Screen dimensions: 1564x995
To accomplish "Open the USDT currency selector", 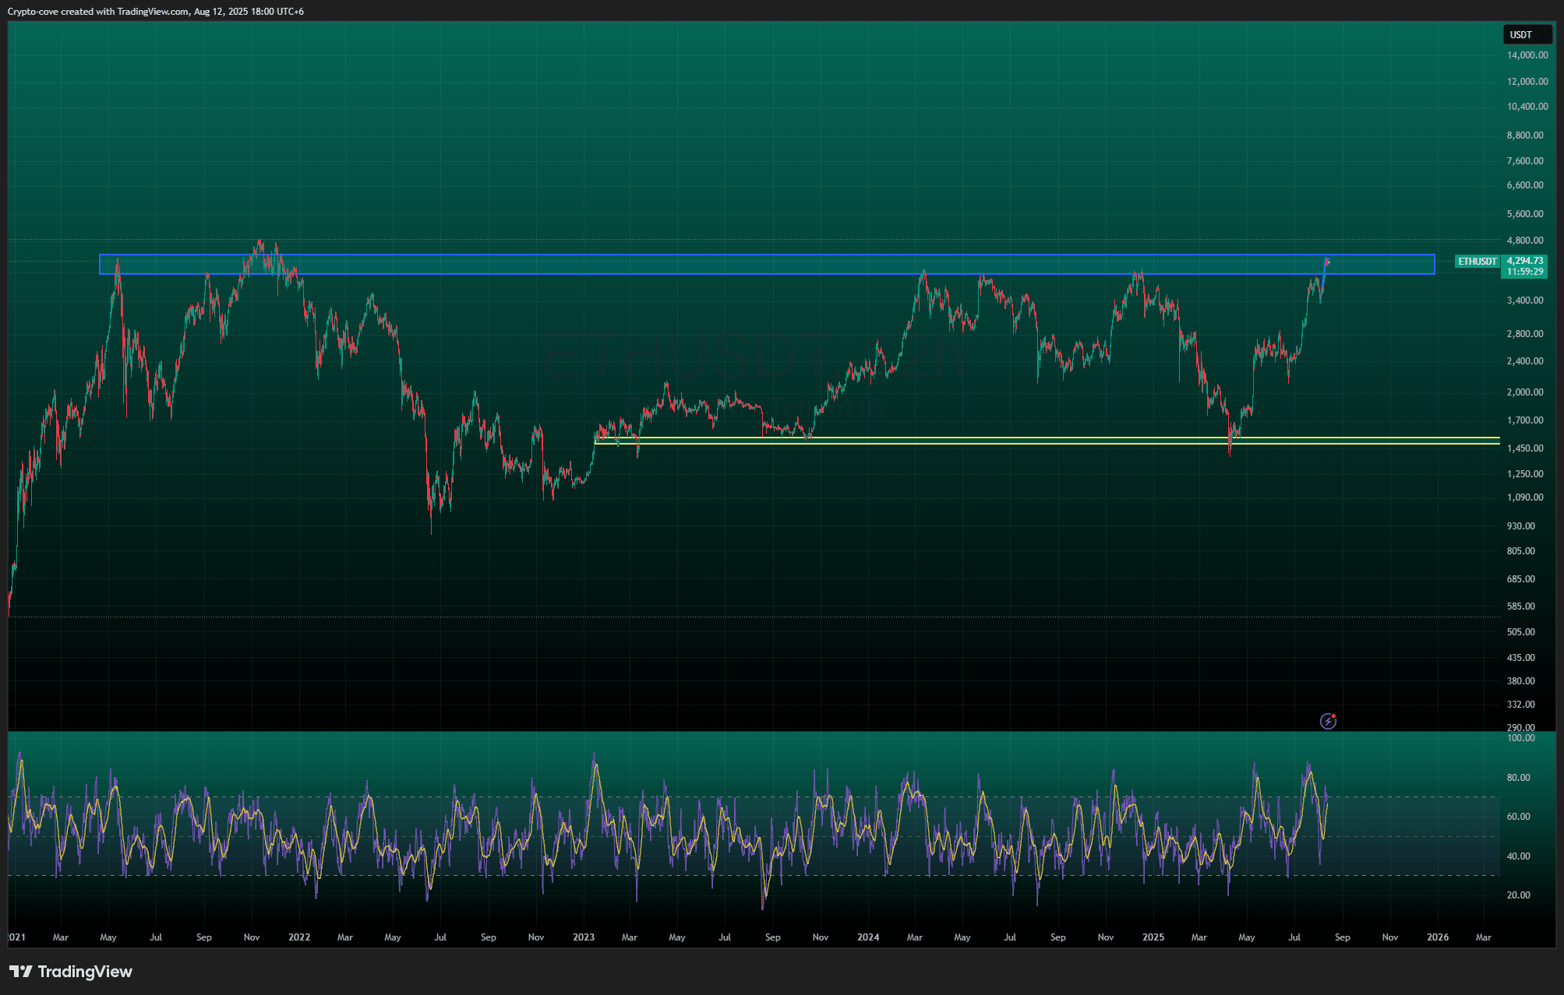I will (x=1527, y=35).
